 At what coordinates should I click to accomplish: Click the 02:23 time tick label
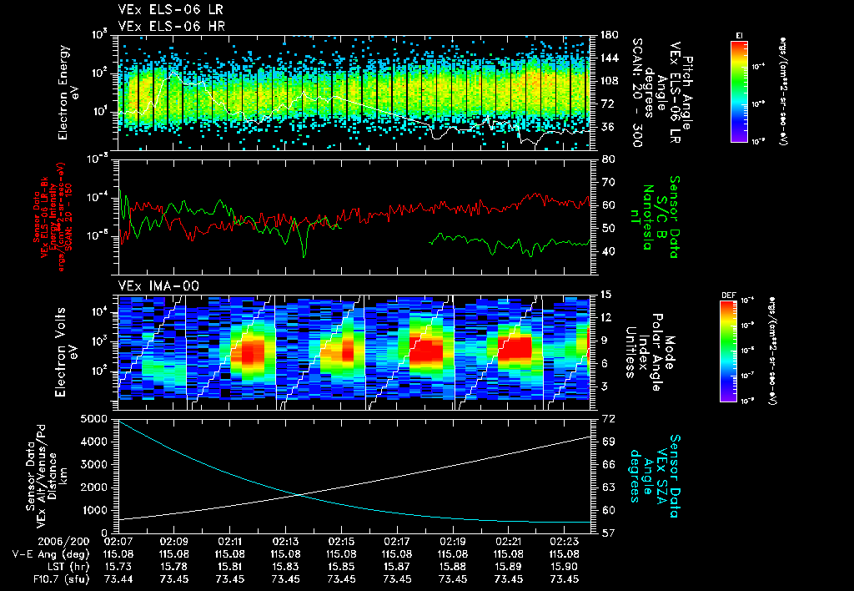pos(565,542)
